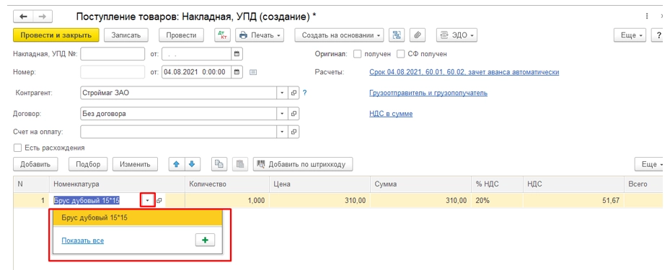The width and height of the screenshot is (670, 270).
Task: Open Грузоотправитель и грузополучатель link
Action: [x=428, y=93]
